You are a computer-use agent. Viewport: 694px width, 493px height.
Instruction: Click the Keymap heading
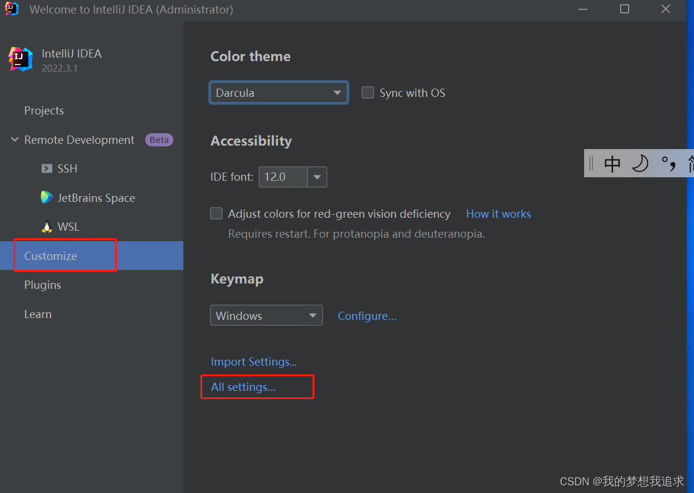click(237, 279)
